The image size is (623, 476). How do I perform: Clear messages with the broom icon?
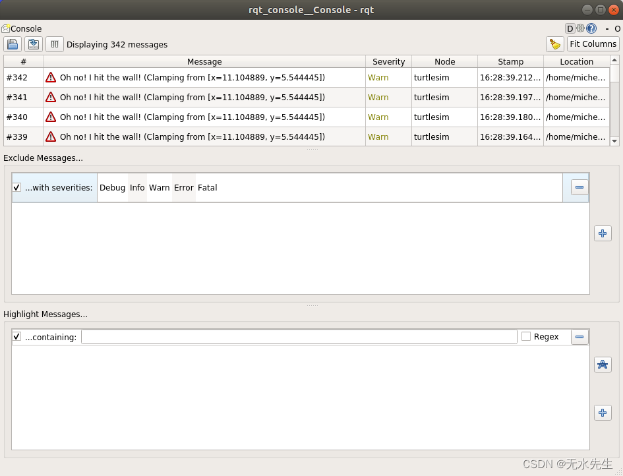(x=554, y=44)
